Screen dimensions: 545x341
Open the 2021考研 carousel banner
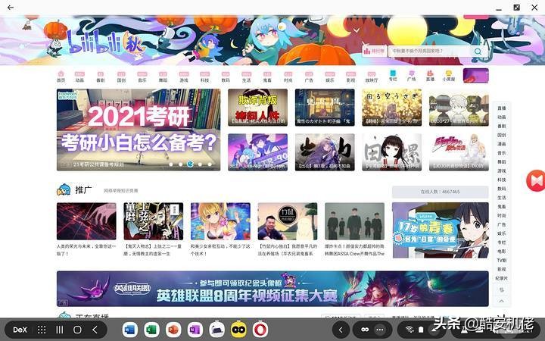[x=139, y=130]
